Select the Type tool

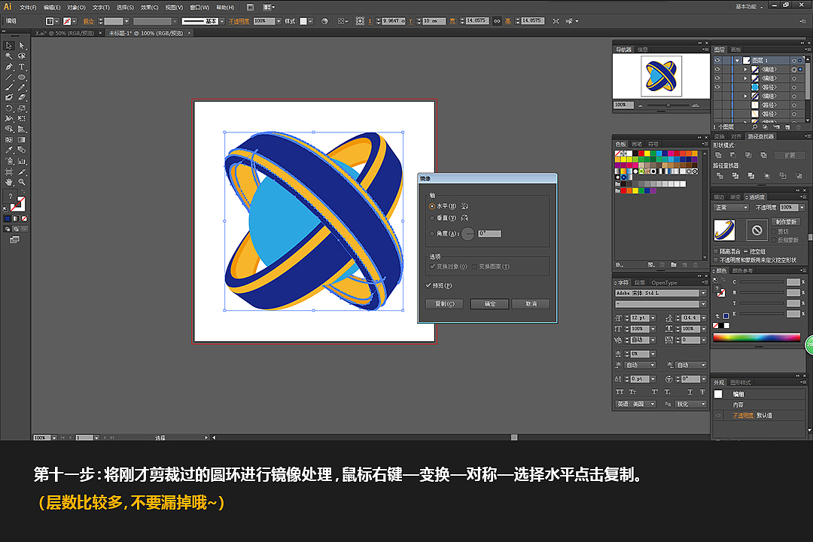[22, 67]
